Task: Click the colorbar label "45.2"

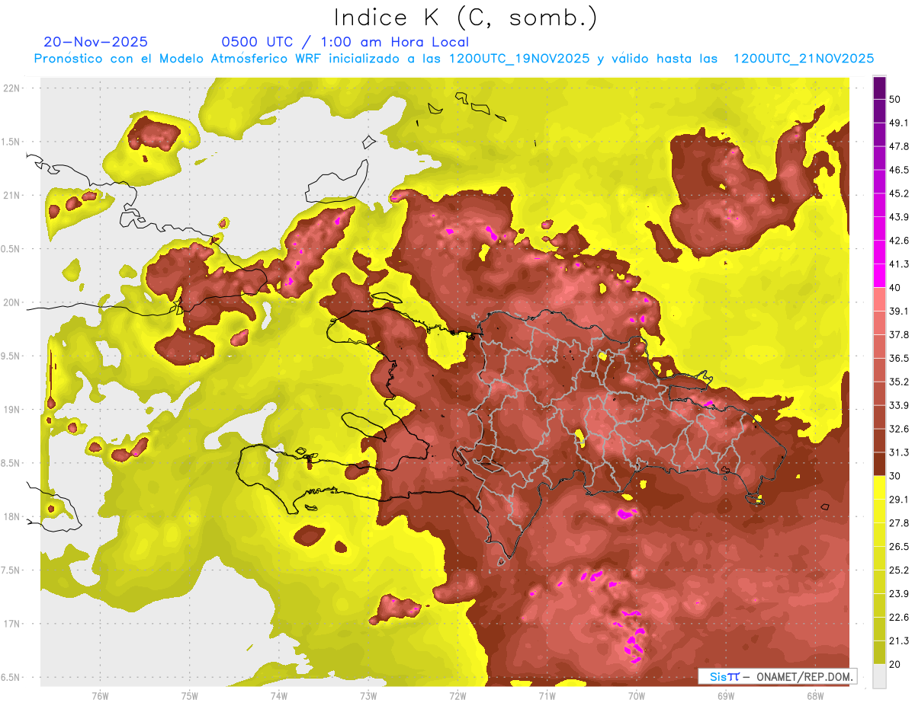Action: click(899, 193)
